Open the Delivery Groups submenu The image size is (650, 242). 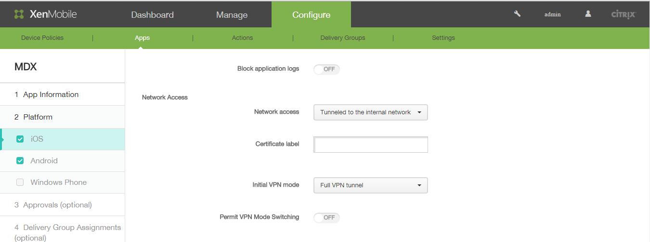coord(342,38)
